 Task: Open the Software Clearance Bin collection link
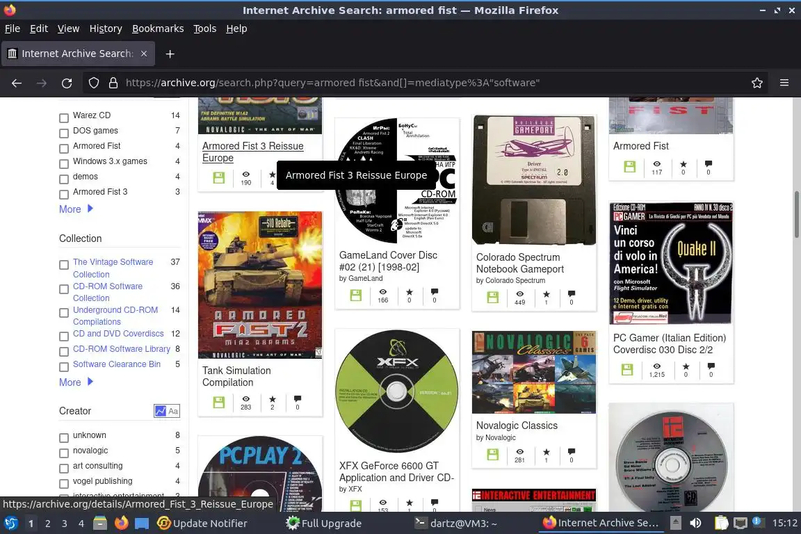(117, 364)
